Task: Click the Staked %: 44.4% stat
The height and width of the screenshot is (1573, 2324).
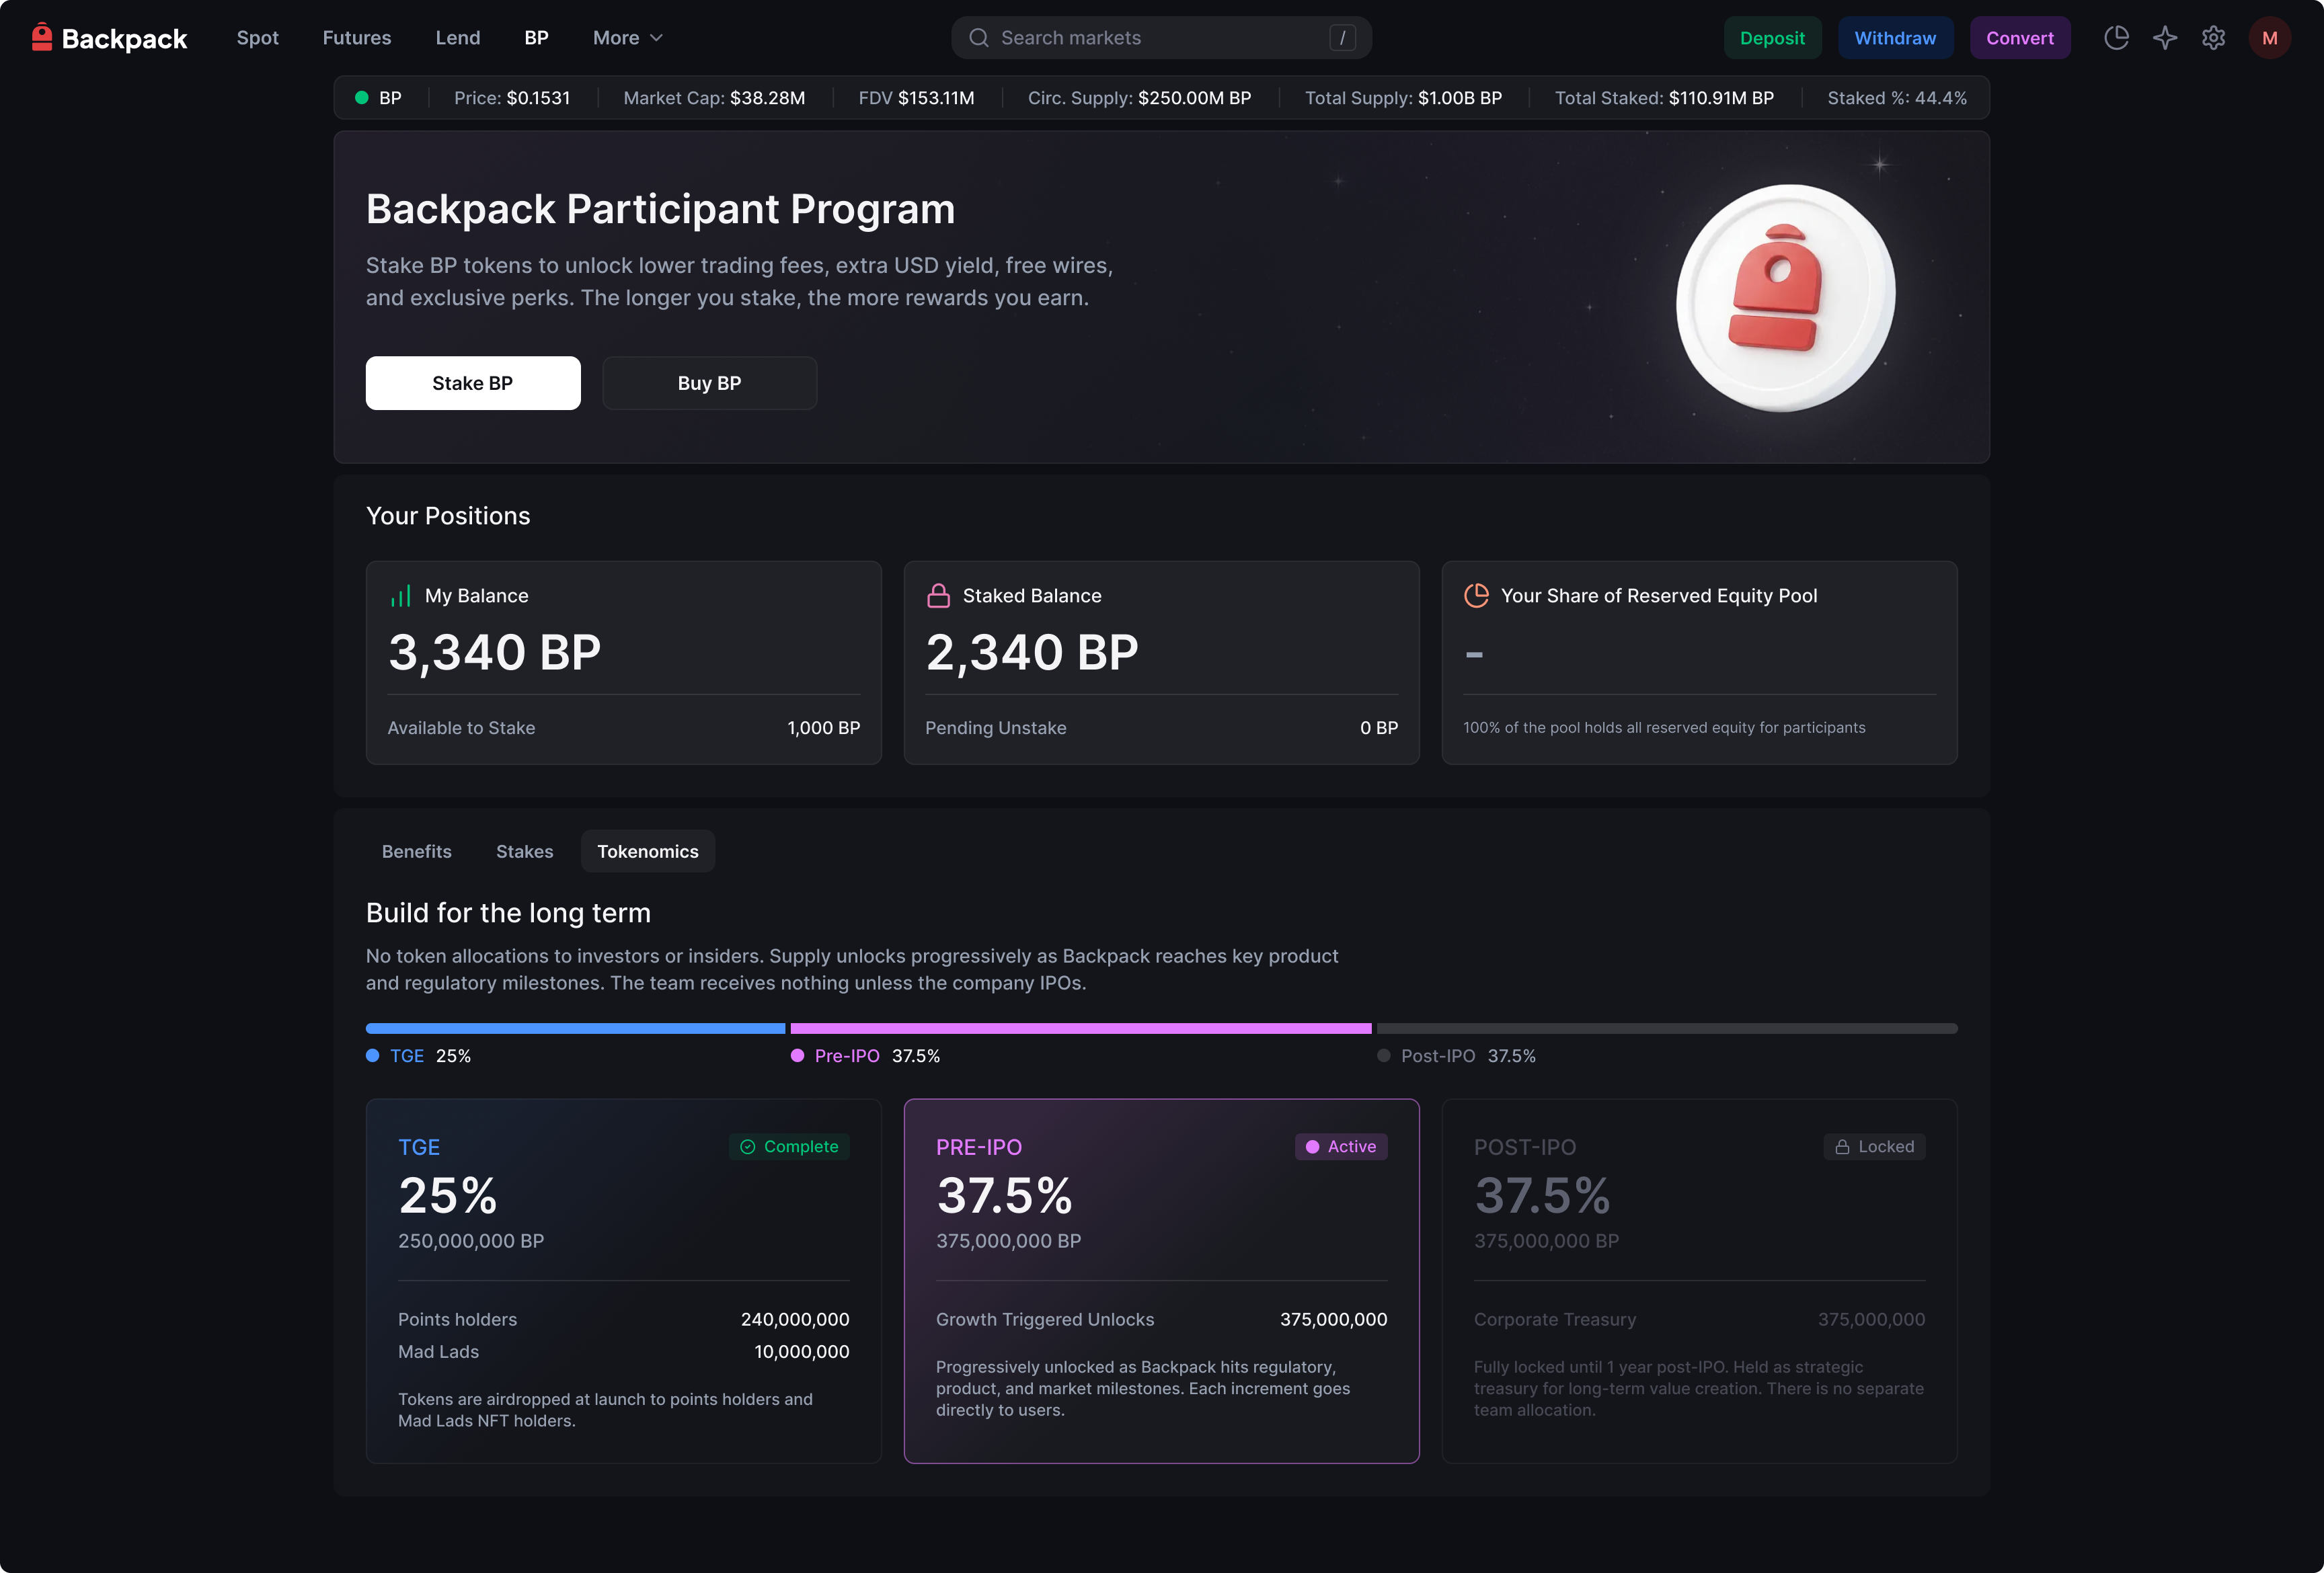Action: pyautogui.click(x=1897, y=98)
